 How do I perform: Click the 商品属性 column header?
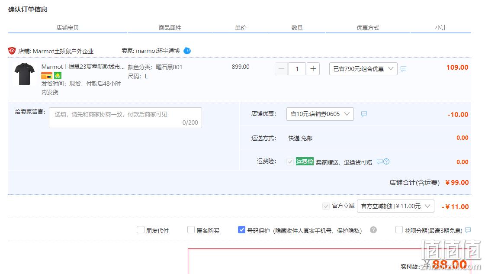(170, 28)
